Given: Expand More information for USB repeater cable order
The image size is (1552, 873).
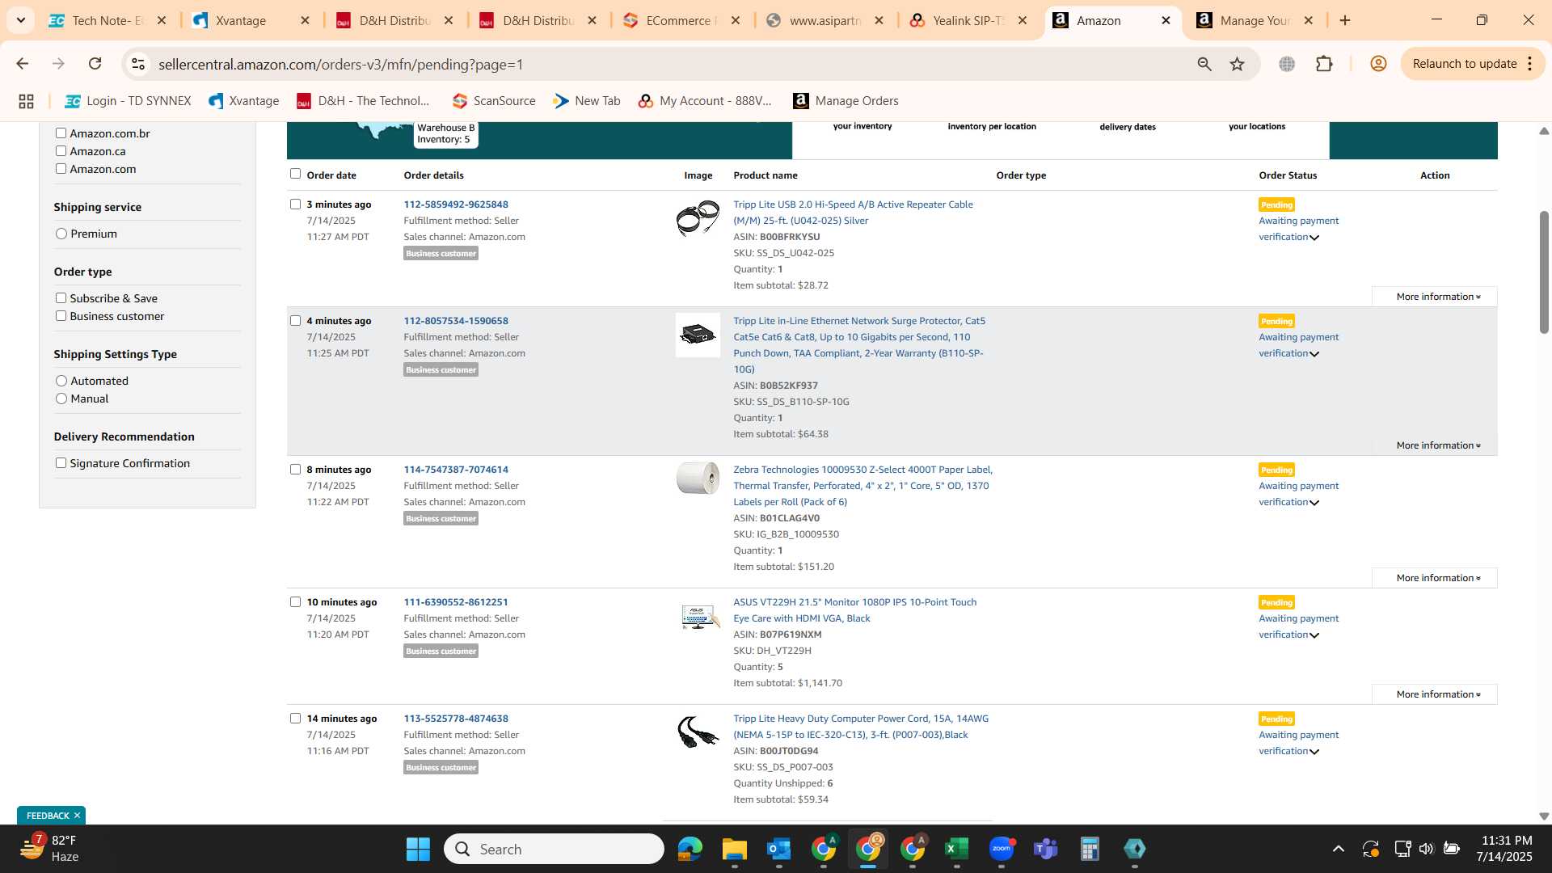Looking at the screenshot, I should pos(1436,297).
